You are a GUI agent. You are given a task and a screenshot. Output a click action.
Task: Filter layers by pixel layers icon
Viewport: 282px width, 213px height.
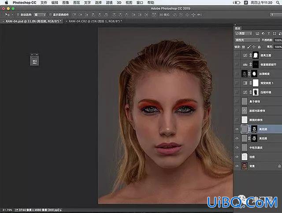click(257, 33)
